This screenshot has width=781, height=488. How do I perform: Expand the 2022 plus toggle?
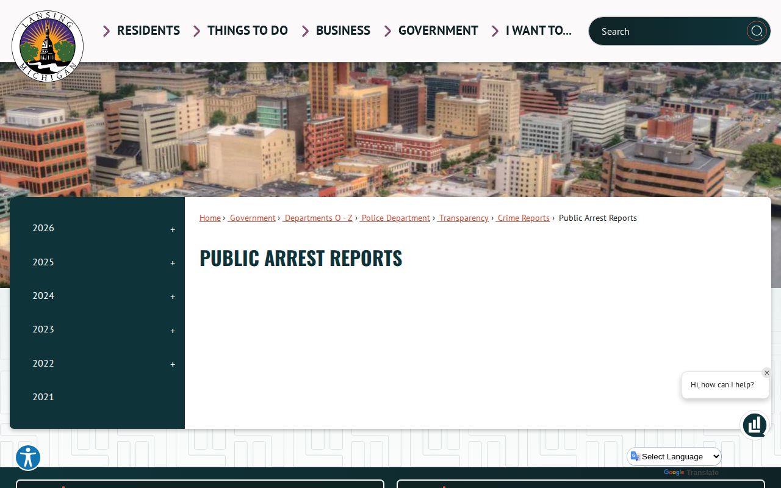tap(173, 364)
